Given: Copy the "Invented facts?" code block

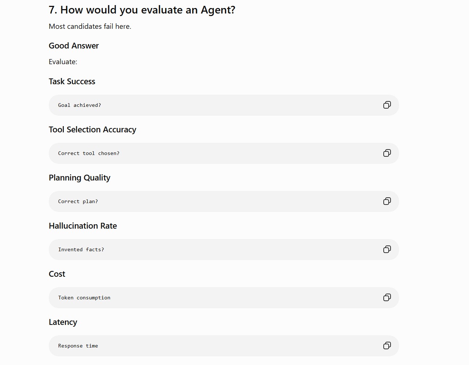Looking at the screenshot, I should (387, 249).
